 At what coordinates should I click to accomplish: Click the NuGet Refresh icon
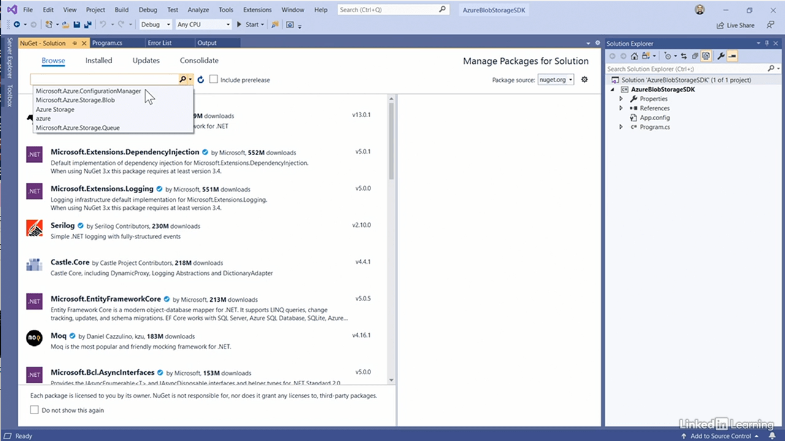[x=201, y=80]
